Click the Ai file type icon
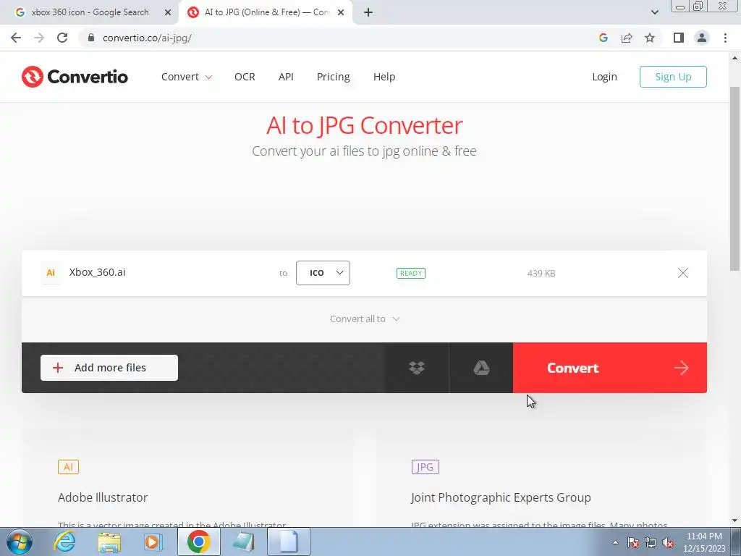The height and width of the screenshot is (556, 741). 51,273
